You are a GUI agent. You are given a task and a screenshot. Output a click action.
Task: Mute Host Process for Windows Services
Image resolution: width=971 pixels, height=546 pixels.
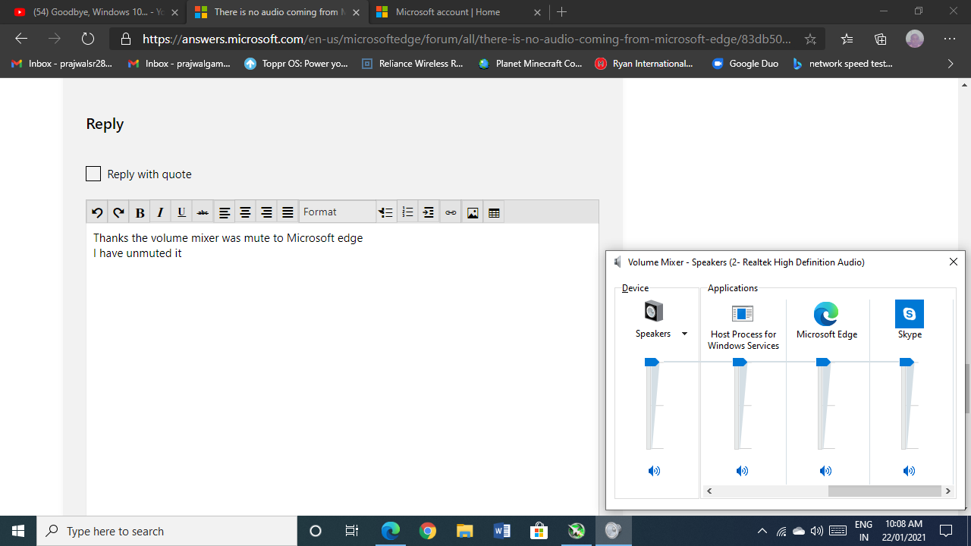coord(742,471)
